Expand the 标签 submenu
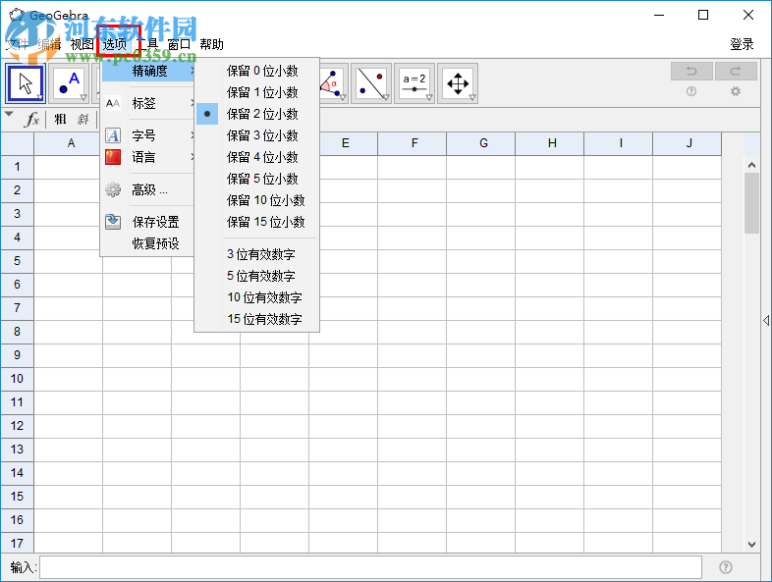Image resolution: width=772 pixels, height=582 pixels. tap(148, 103)
